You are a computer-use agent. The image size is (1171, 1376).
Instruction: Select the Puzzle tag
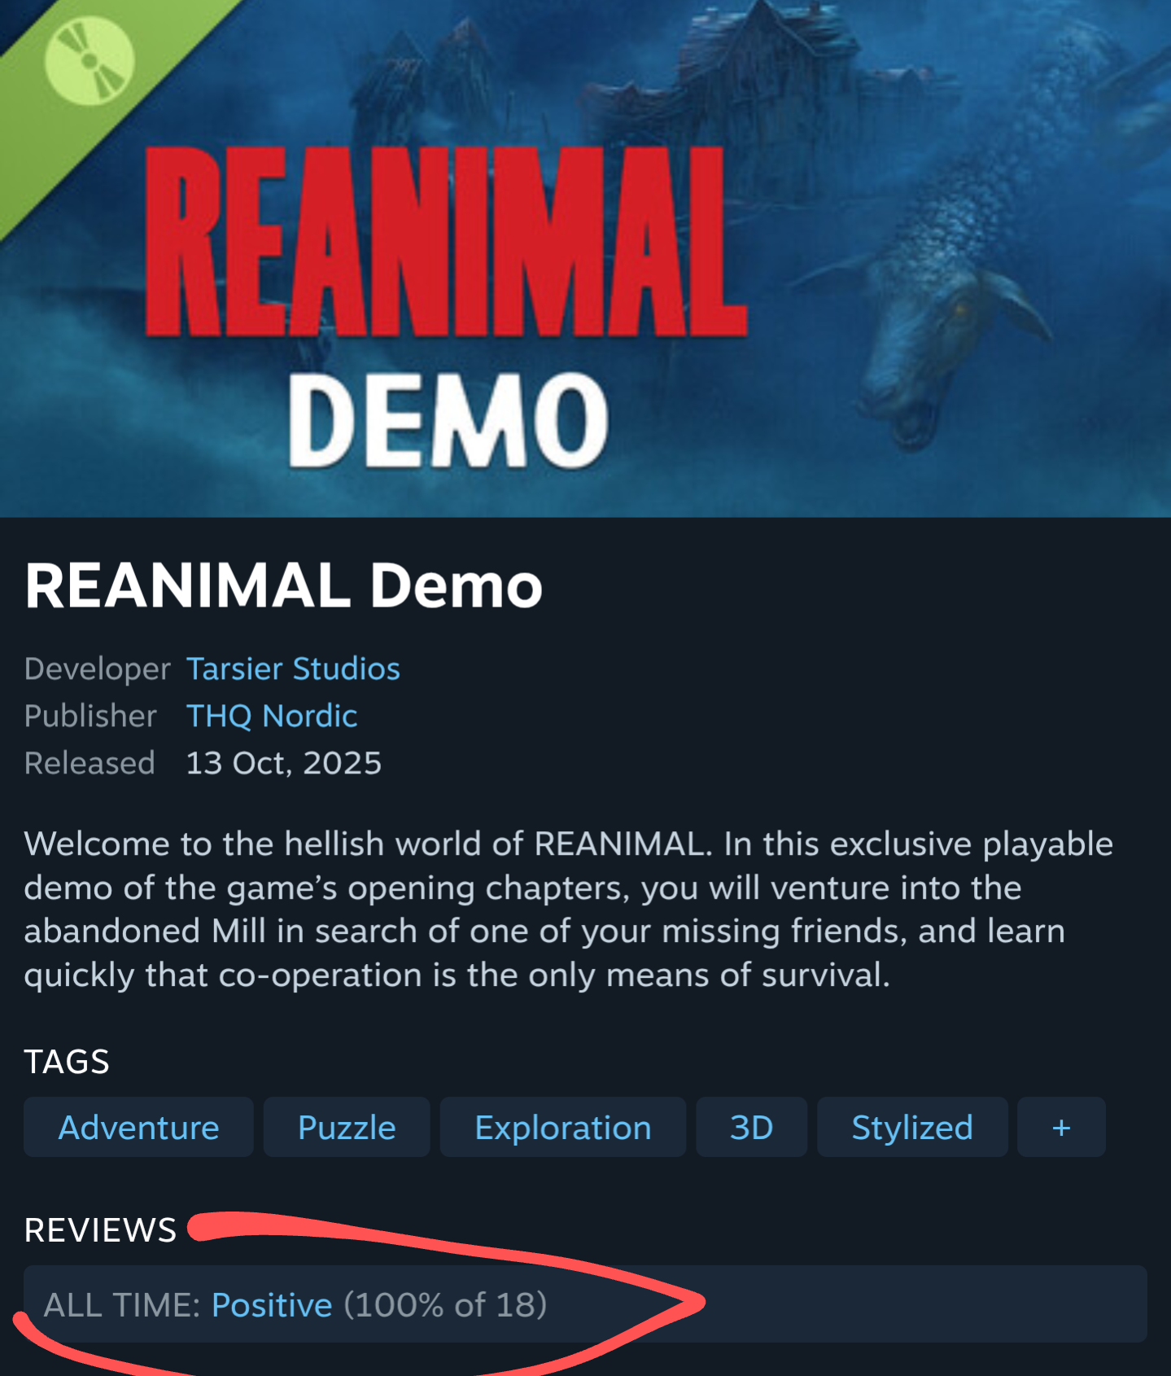pos(347,1127)
